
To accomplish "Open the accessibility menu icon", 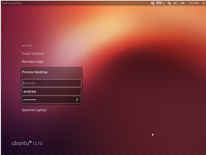I will 153,3.
